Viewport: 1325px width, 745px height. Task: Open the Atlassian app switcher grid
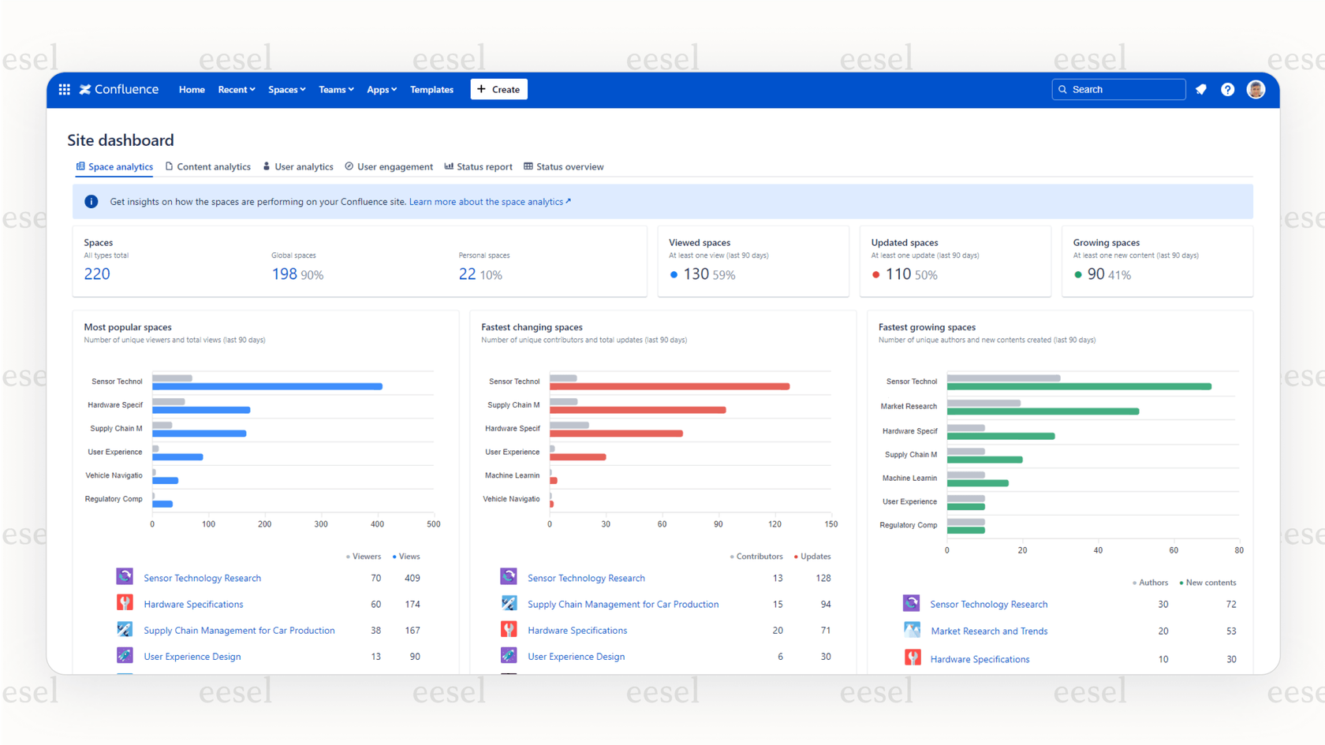coord(64,89)
